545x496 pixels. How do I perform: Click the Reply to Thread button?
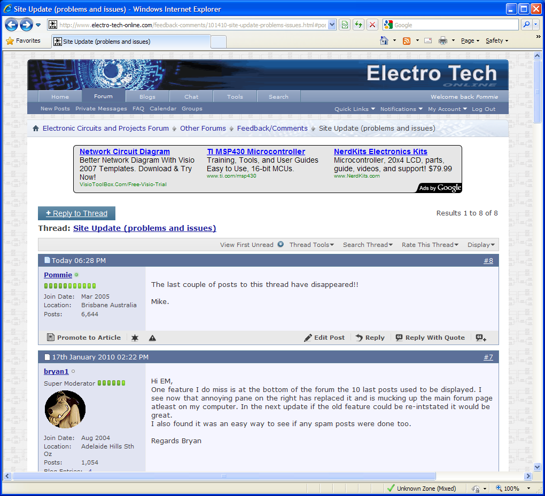click(x=76, y=213)
